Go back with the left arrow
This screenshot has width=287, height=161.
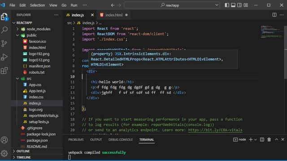113,5
